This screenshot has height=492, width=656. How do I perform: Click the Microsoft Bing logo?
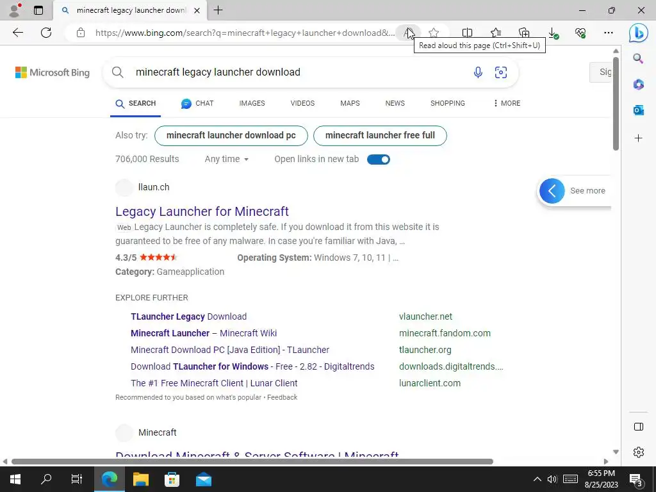click(x=53, y=72)
